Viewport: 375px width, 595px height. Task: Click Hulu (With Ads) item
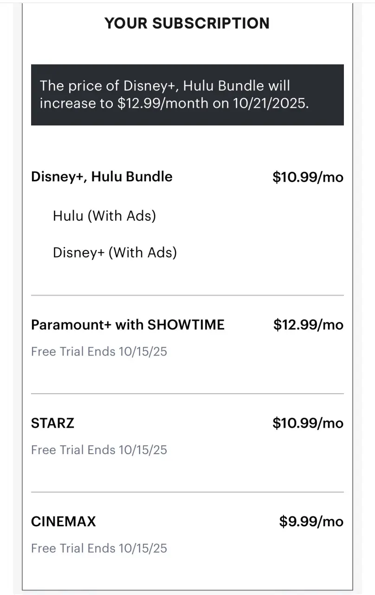104,216
